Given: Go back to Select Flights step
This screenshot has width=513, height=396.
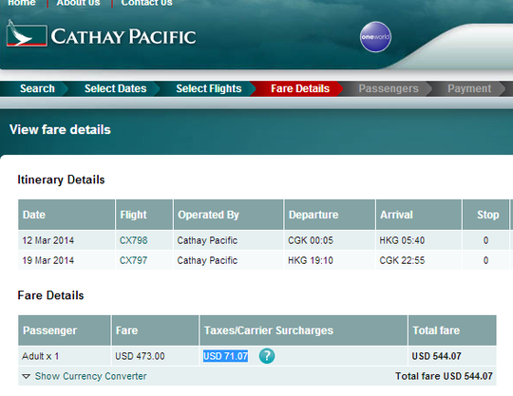Looking at the screenshot, I should tap(209, 88).
